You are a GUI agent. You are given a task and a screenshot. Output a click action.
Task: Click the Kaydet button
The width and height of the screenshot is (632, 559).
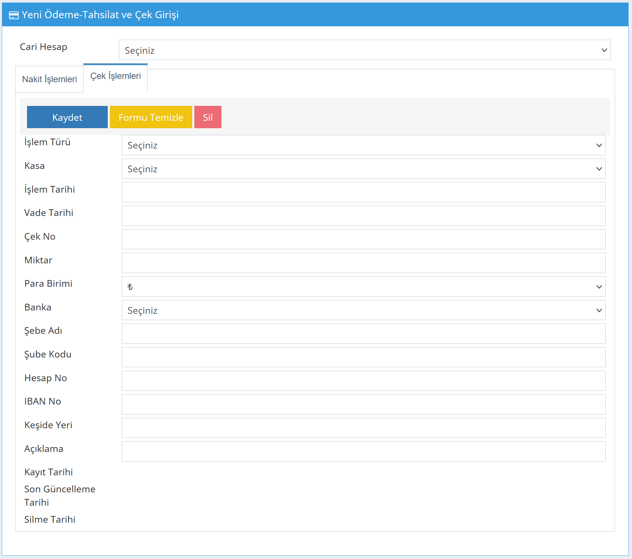[x=67, y=117]
